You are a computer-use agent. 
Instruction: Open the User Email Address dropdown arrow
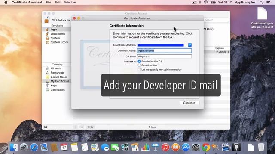190,45
